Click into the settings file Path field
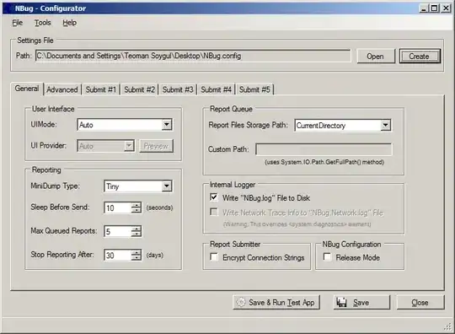The height and width of the screenshot is (334, 455). pos(193,56)
